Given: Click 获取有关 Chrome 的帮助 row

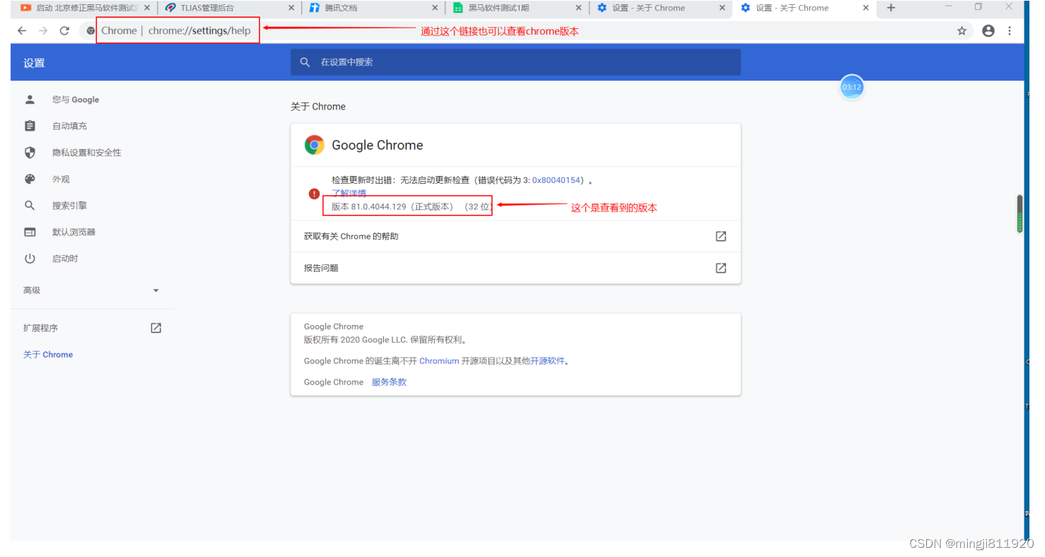Looking at the screenshot, I should coord(515,236).
